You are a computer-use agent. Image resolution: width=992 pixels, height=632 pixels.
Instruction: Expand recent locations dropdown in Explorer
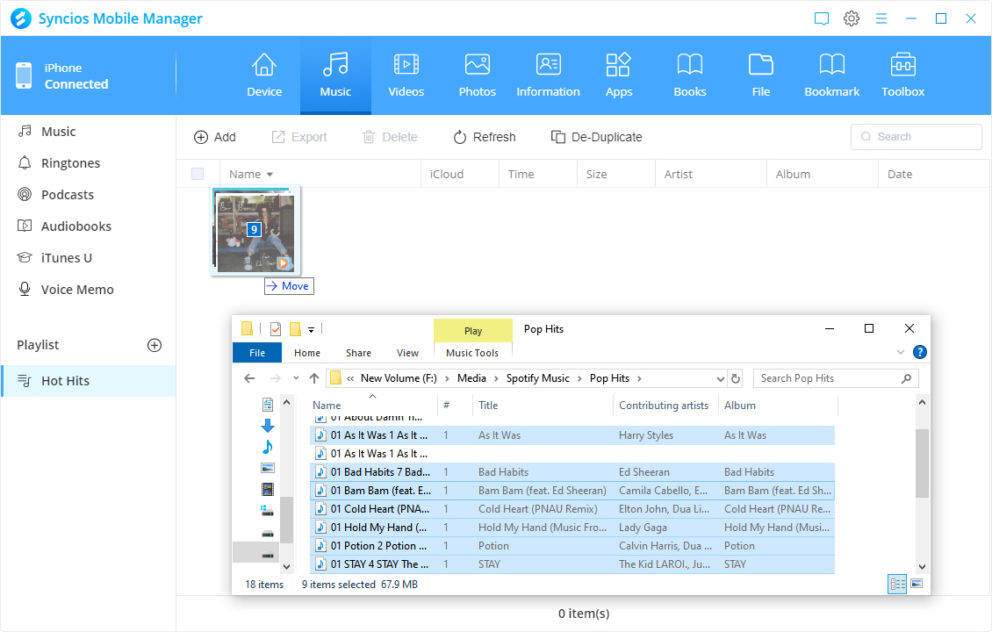296,378
